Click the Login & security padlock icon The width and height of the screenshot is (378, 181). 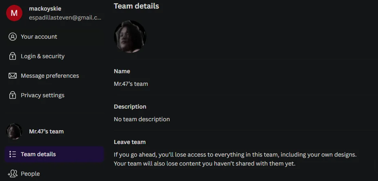(13, 56)
